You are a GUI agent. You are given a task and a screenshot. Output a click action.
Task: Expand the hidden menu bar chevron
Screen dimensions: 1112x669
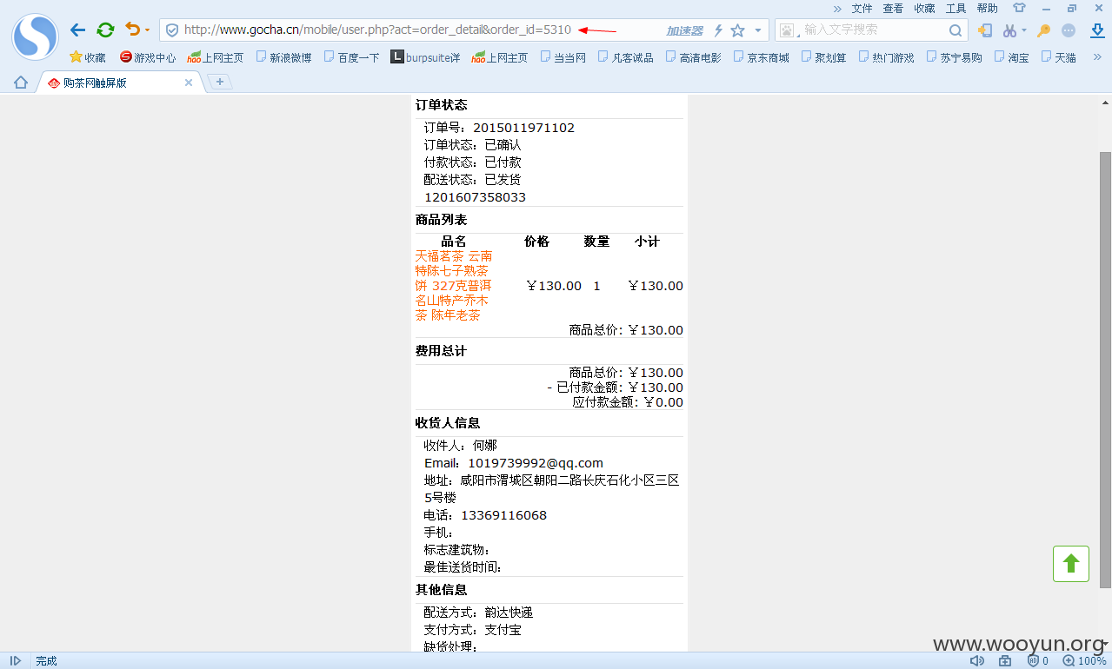[x=837, y=8]
